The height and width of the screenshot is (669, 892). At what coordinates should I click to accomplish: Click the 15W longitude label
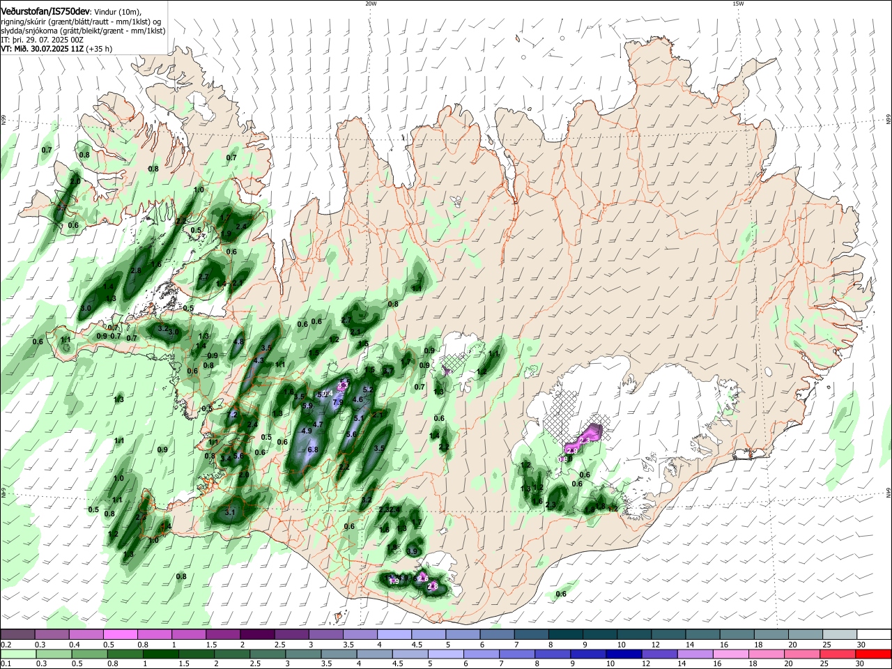[739, 3]
